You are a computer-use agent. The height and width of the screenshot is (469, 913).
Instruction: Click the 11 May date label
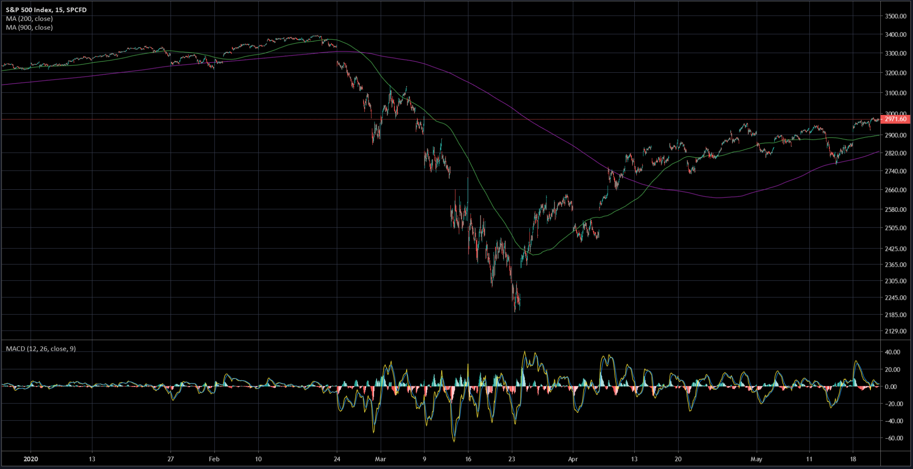(809, 459)
